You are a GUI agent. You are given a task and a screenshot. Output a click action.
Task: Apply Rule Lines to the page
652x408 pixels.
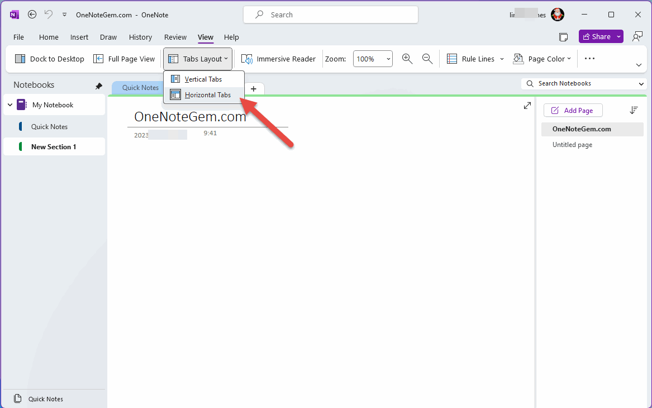coord(470,59)
